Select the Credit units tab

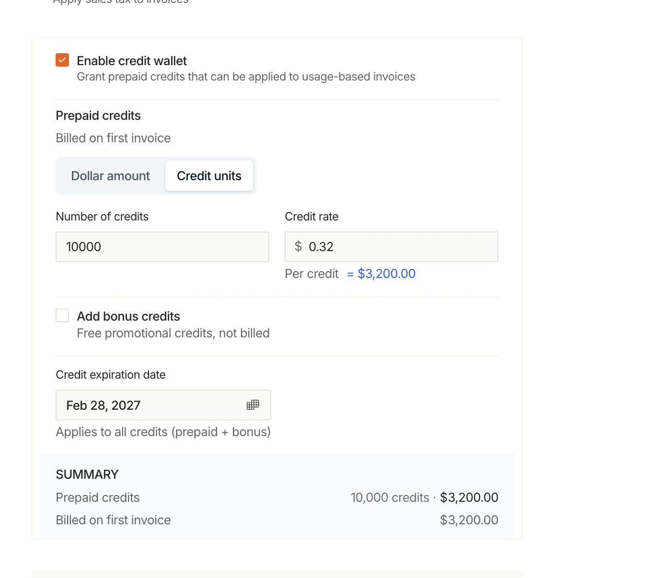click(x=209, y=175)
